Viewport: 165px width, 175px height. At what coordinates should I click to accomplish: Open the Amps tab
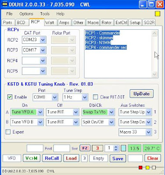coord(64,23)
